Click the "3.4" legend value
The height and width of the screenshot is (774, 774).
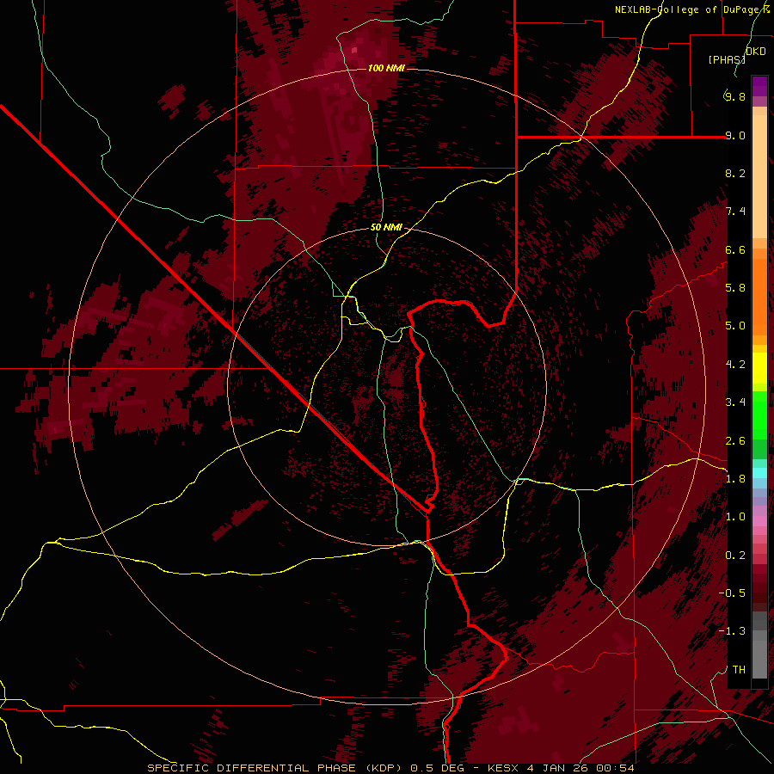click(x=735, y=402)
